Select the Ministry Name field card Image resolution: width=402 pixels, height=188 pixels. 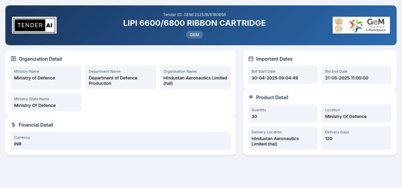click(x=46, y=77)
